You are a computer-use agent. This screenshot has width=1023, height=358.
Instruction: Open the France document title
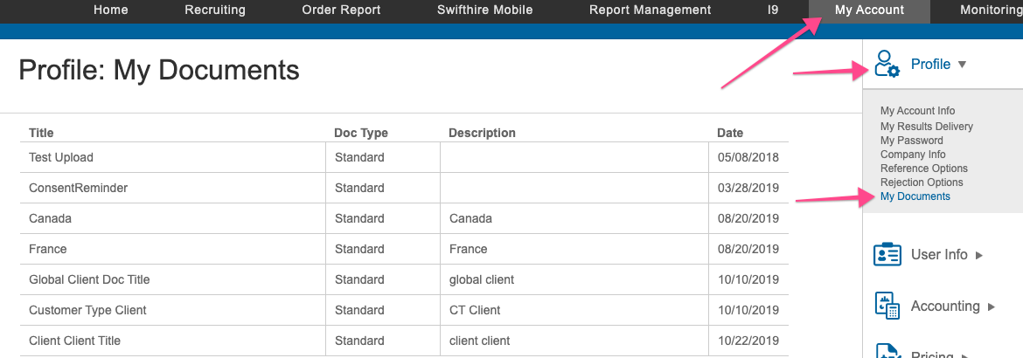pyautogui.click(x=47, y=249)
